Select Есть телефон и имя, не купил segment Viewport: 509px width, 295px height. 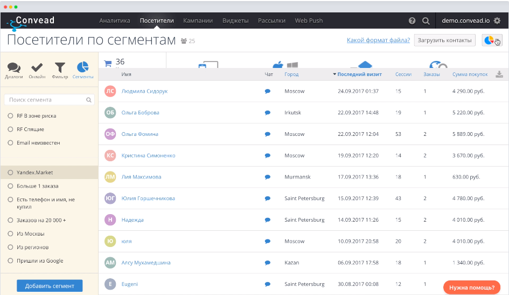point(41,203)
